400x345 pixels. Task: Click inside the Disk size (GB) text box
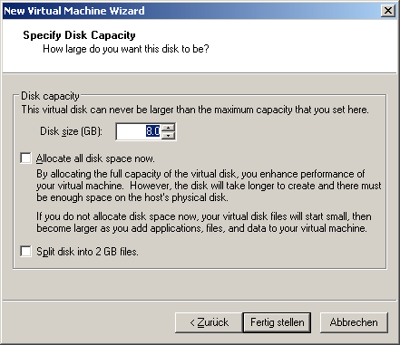pos(139,131)
